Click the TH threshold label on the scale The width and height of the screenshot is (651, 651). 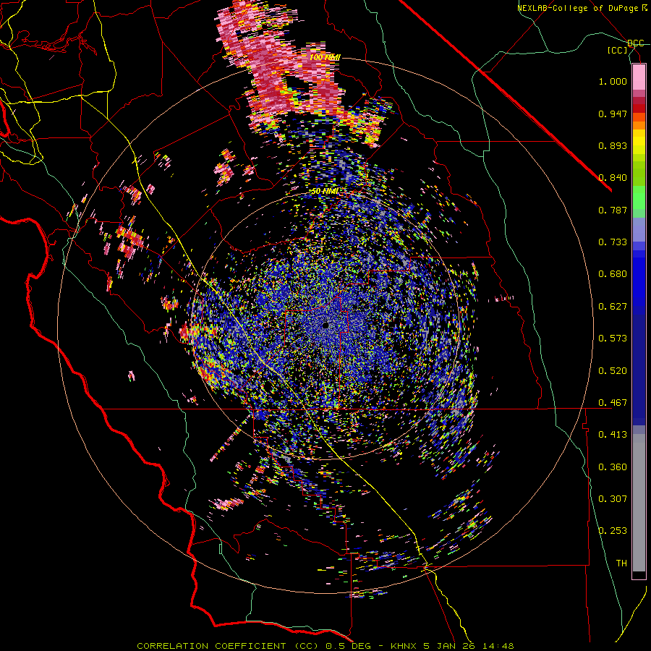click(x=621, y=563)
